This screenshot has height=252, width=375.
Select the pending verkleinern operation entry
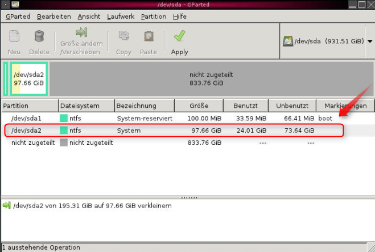92,206
